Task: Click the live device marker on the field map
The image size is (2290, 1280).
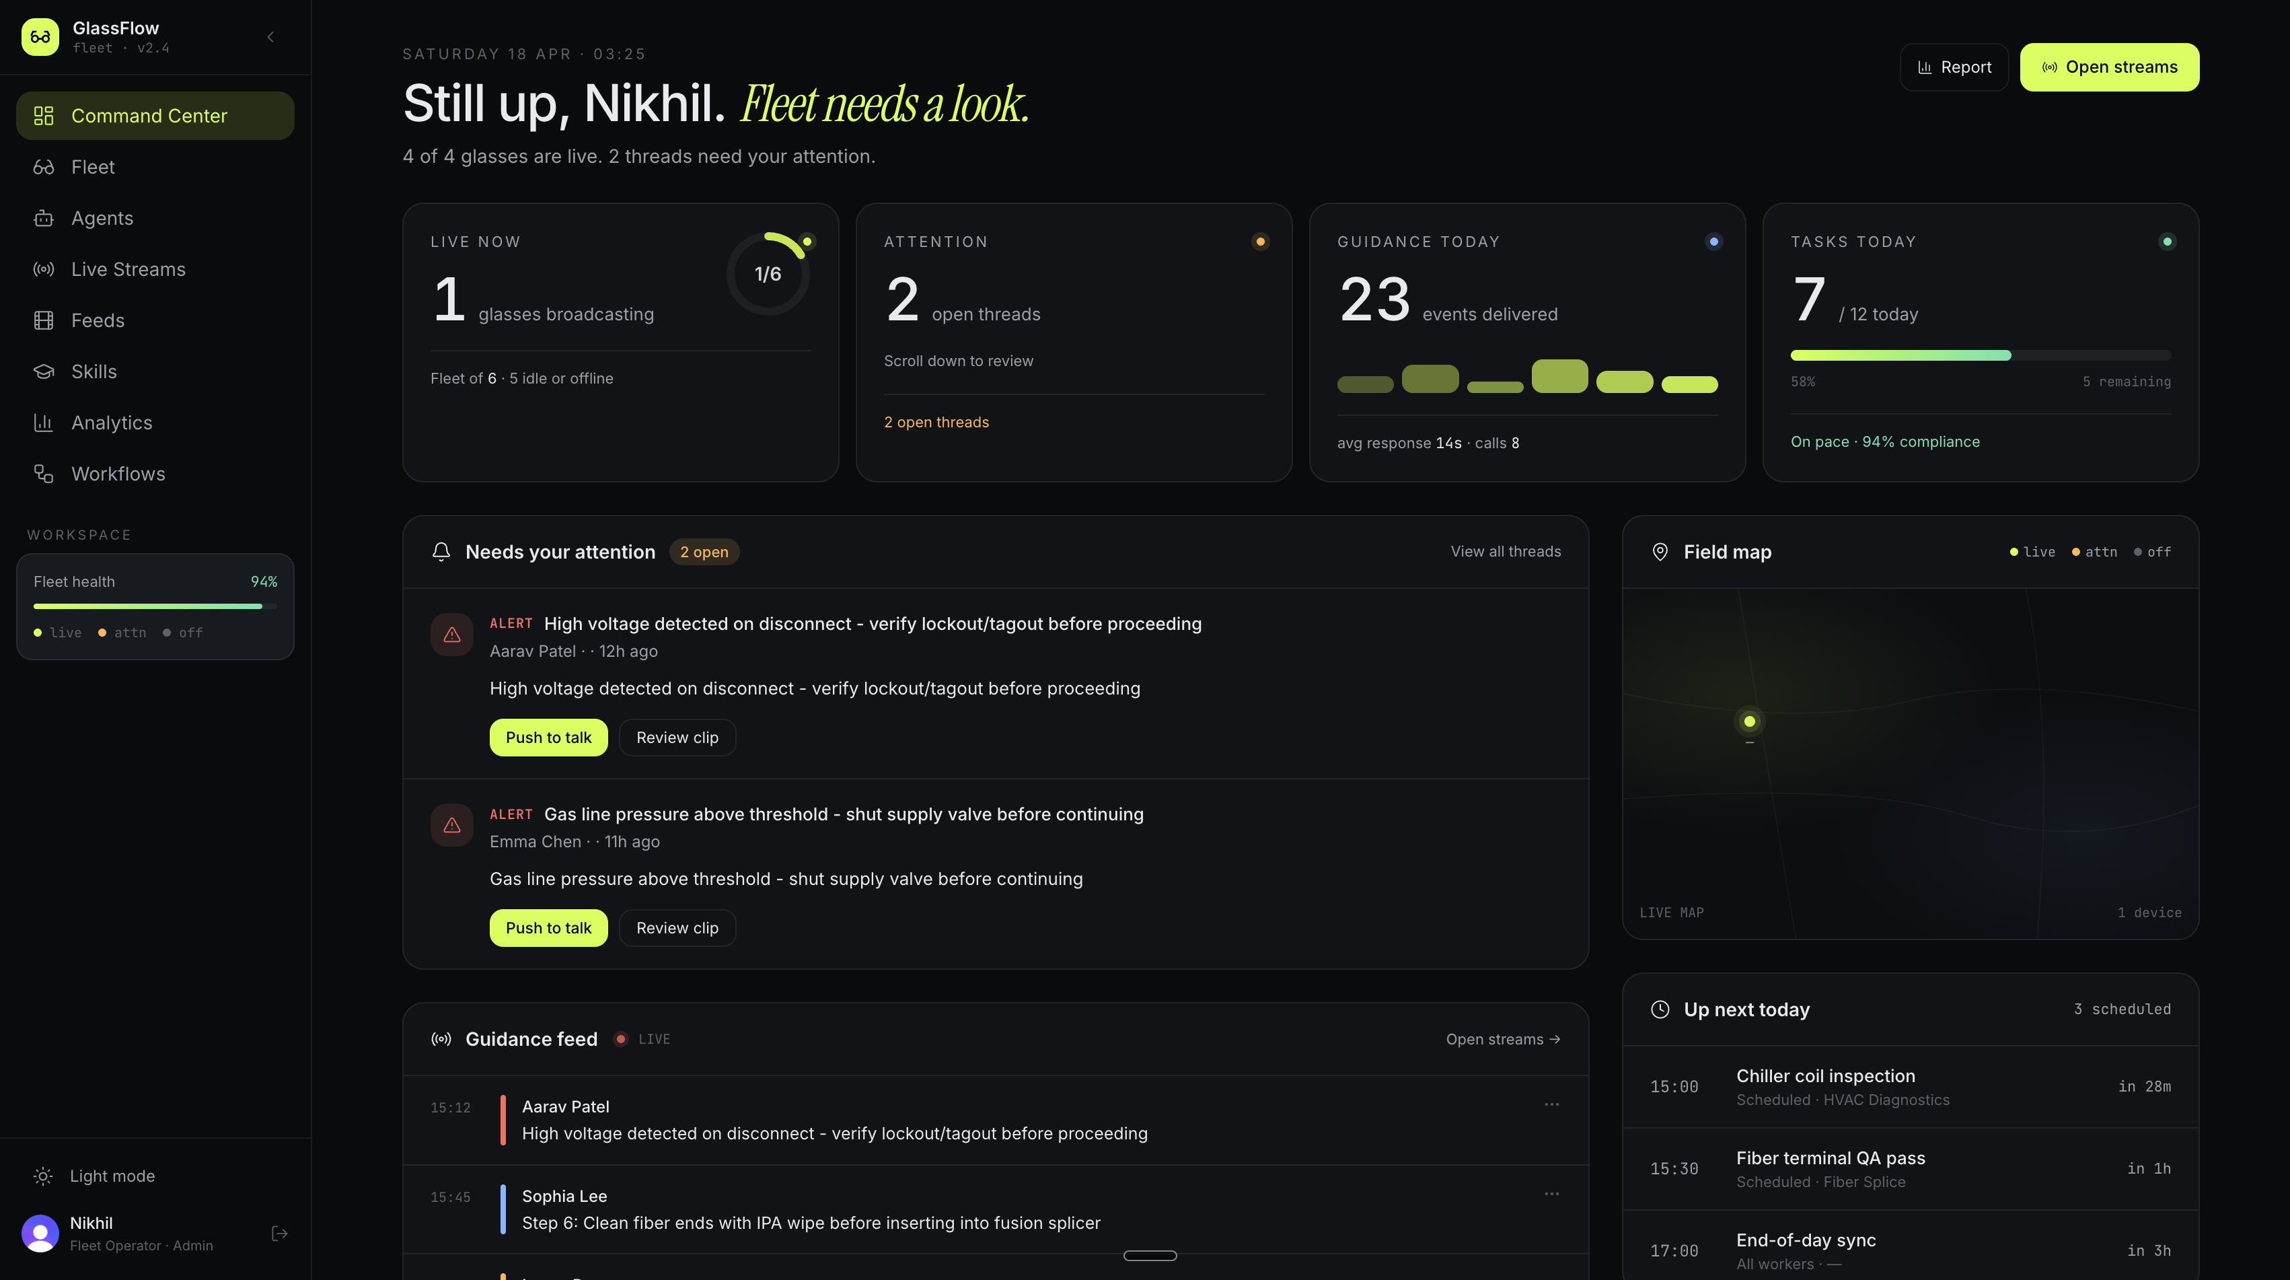Action: pyautogui.click(x=1750, y=721)
